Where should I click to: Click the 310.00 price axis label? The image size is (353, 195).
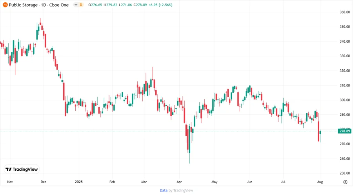click(x=345, y=85)
